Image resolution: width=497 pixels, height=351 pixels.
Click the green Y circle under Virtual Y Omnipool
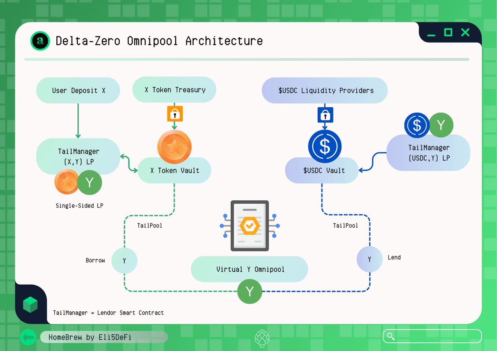pyautogui.click(x=249, y=291)
